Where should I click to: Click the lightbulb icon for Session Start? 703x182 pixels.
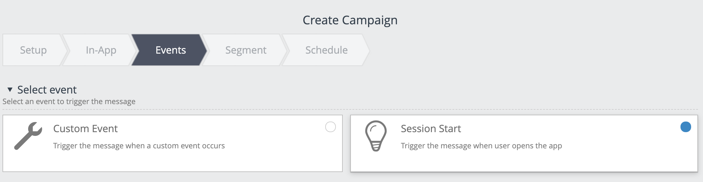(x=376, y=136)
